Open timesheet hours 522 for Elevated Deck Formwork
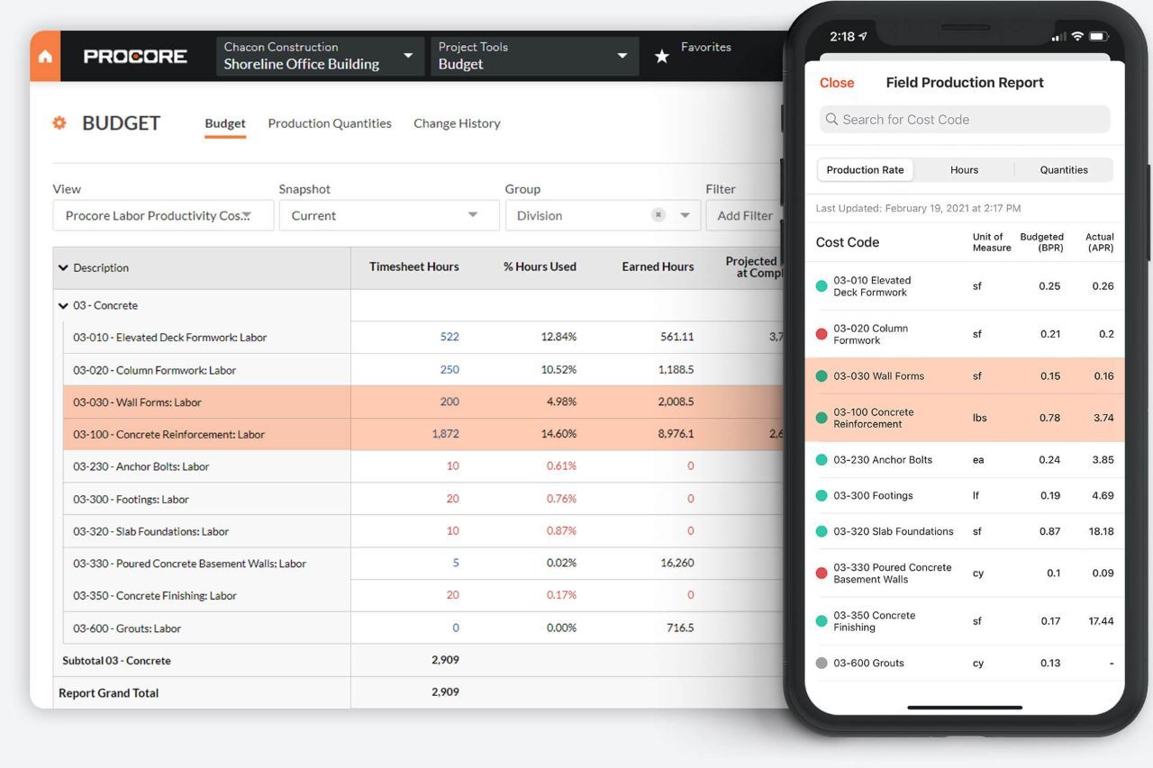1153x768 pixels. (449, 337)
